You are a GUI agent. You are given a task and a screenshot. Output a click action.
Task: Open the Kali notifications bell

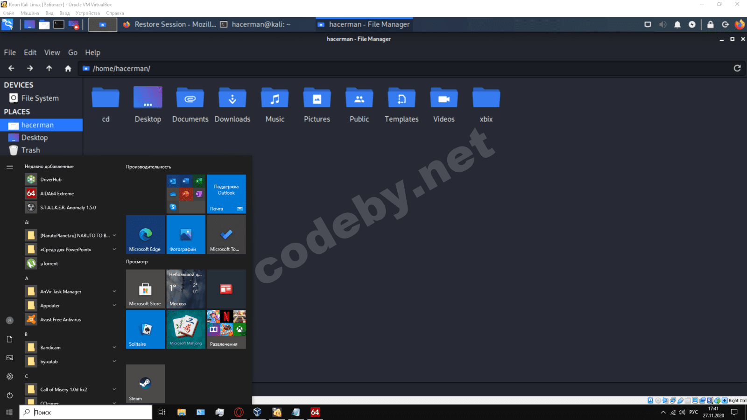coord(677,25)
